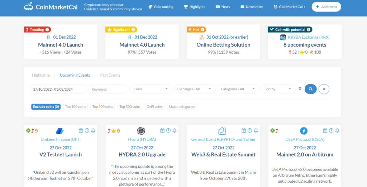Open General Event (CRYPTO) and 1 other link
Screen dimensions: 367x187
tap(223, 139)
